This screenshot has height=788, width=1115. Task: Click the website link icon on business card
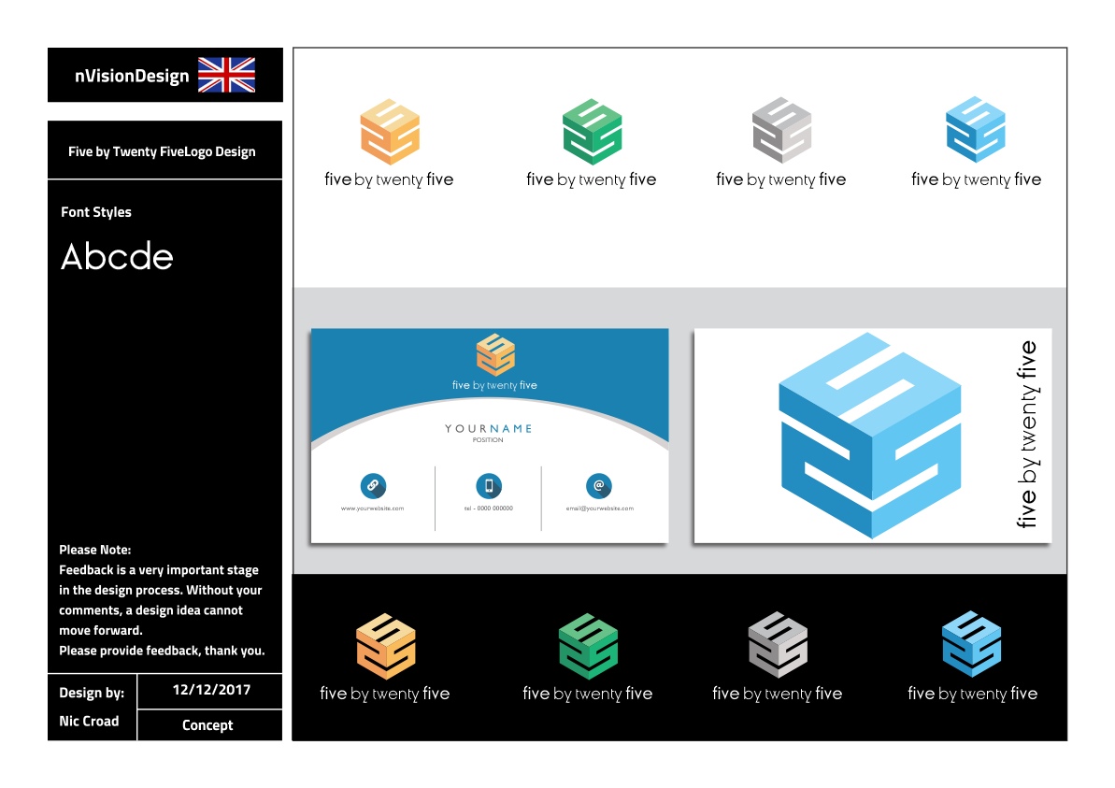click(x=373, y=486)
